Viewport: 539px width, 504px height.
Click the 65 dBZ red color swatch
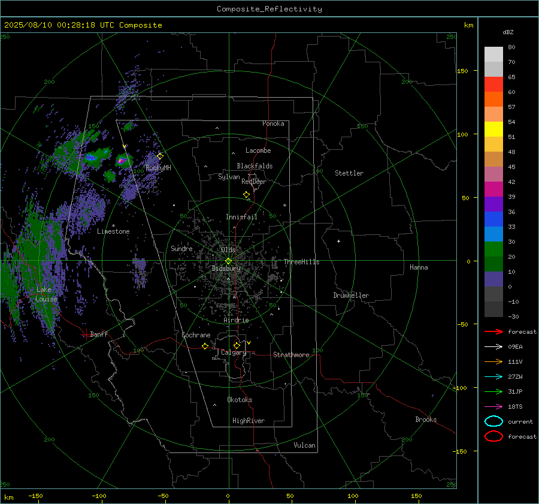[x=493, y=84]
